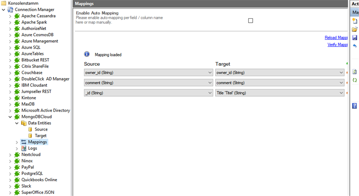Screen dimensions: 359x196
Task: Click the new document icon in Actions pane
Action: [354, 21]
